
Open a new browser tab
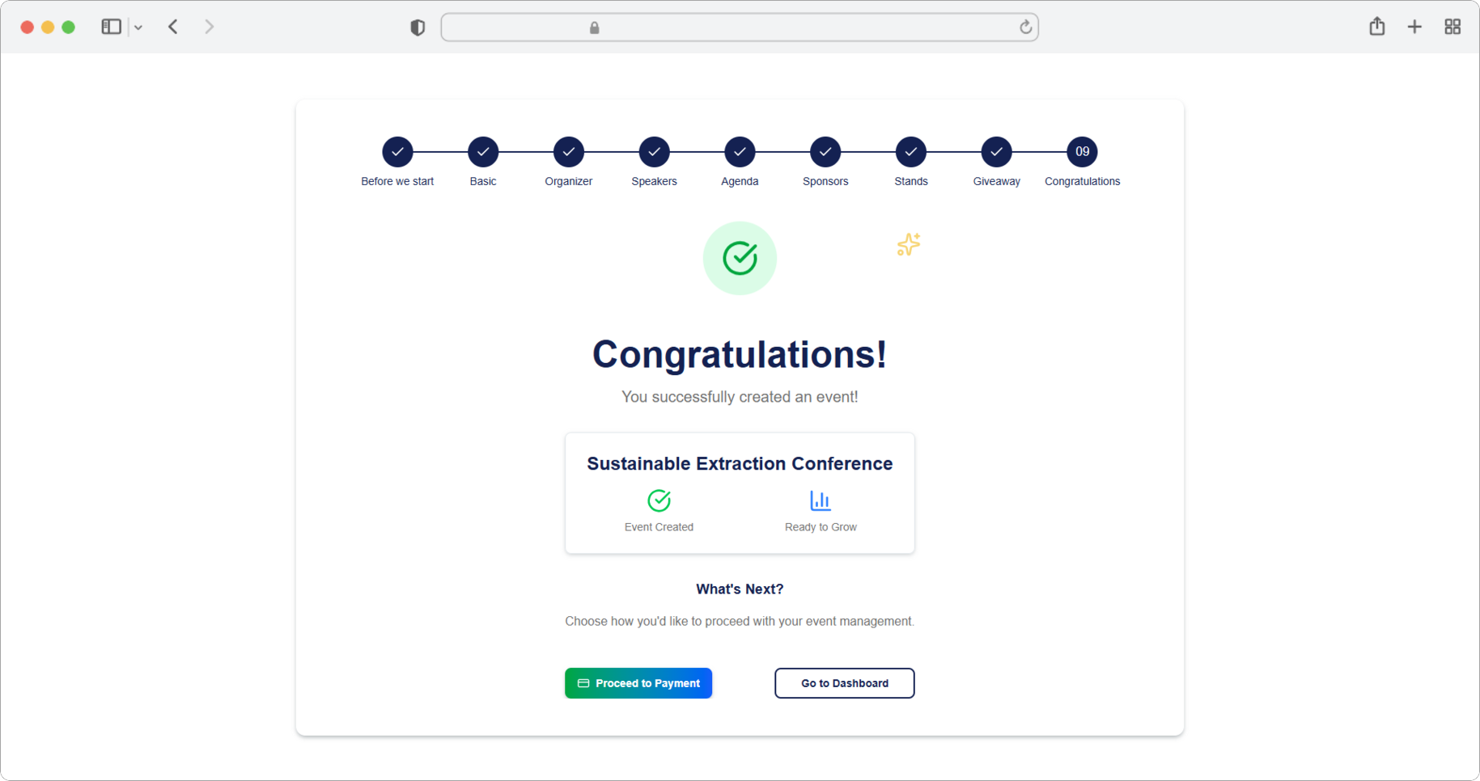click(1414, 26)
